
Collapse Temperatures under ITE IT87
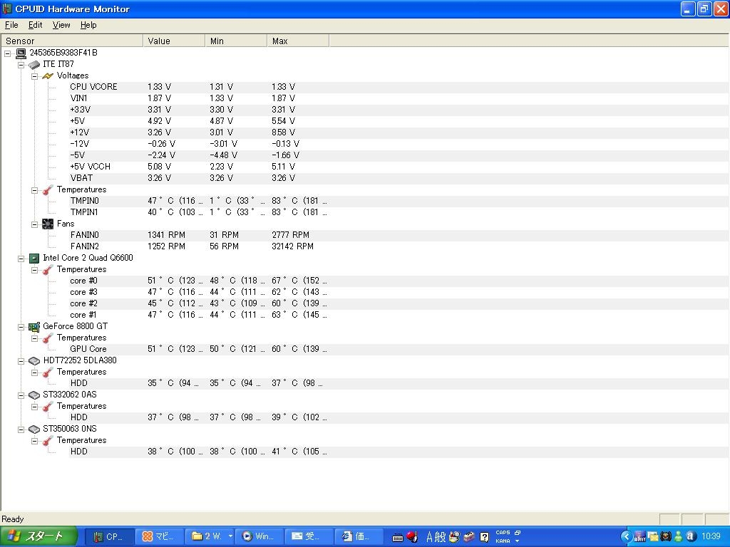pos(34,190)
